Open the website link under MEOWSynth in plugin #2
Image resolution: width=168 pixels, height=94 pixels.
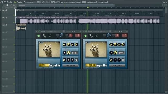[x=92, y=68]
